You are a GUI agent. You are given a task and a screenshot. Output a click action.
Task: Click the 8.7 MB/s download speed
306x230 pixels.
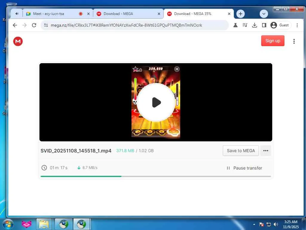pos(90,168)
